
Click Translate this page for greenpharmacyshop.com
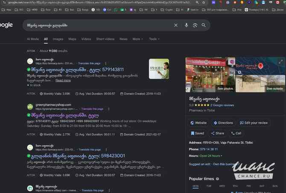pos(92,109)
